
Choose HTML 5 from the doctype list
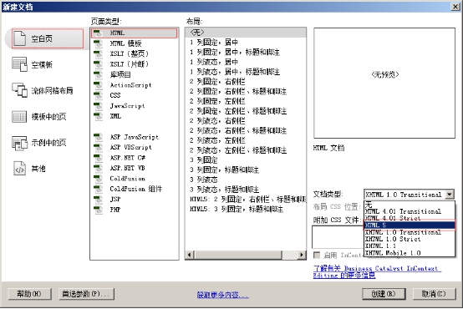pos(410,225)
